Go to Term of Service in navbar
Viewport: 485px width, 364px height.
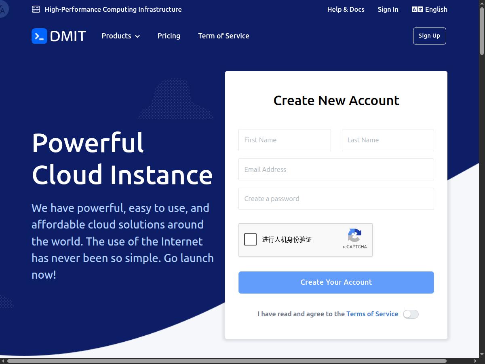point(224,36)
